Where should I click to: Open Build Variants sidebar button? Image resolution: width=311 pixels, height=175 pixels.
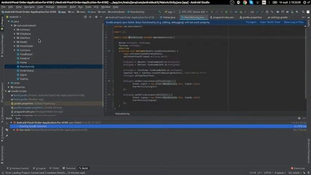coord(2,155)
